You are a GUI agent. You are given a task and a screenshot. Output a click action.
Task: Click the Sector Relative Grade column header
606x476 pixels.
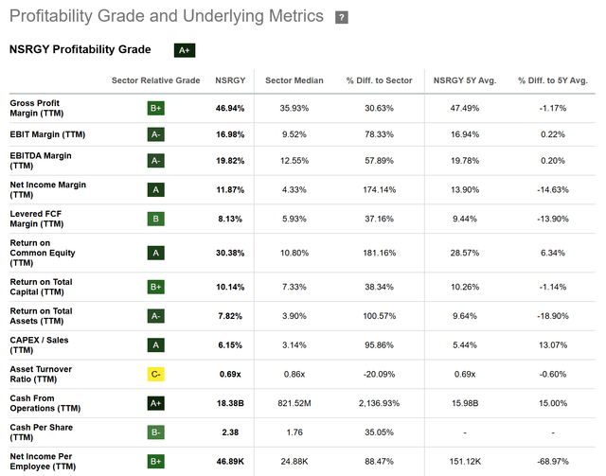click(x=156, y=80)
